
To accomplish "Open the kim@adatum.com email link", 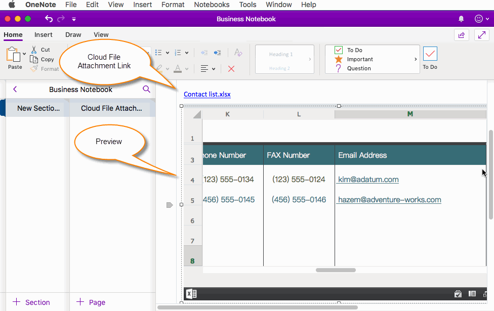I will click(368, 180).
